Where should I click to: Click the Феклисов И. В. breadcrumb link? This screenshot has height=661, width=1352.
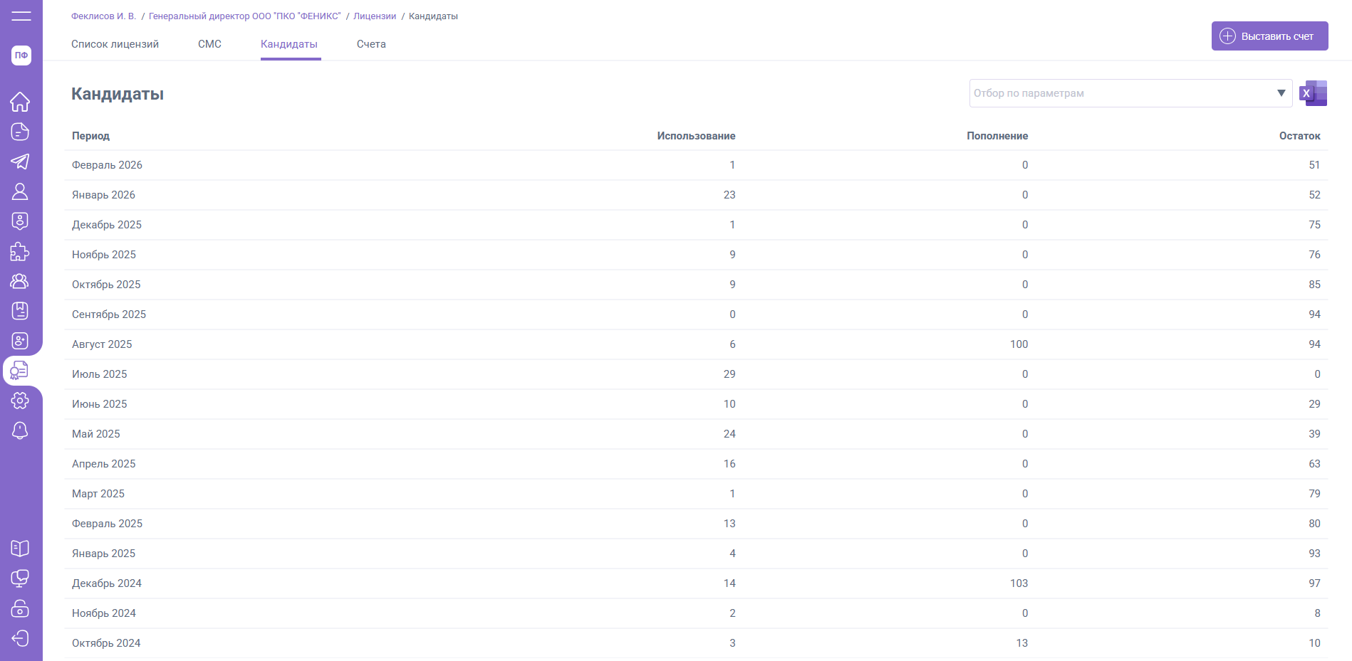(x=103, y=16)
